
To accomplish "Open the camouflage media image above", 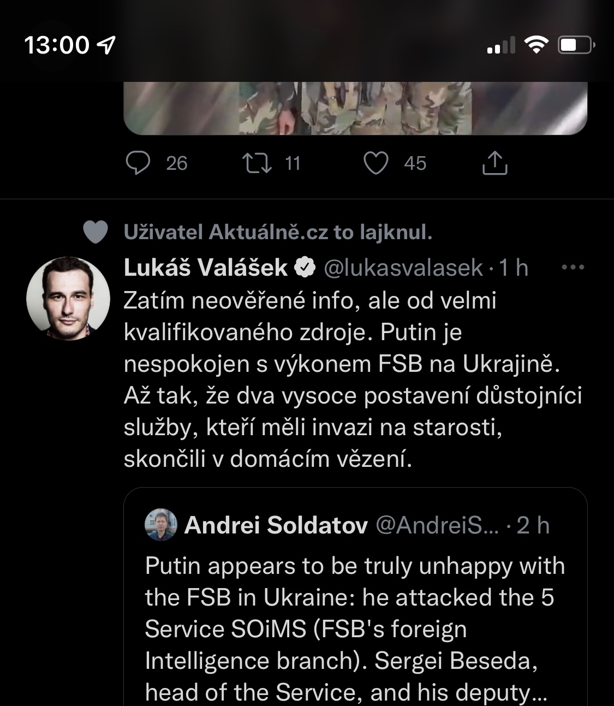I will pos(355,106).
